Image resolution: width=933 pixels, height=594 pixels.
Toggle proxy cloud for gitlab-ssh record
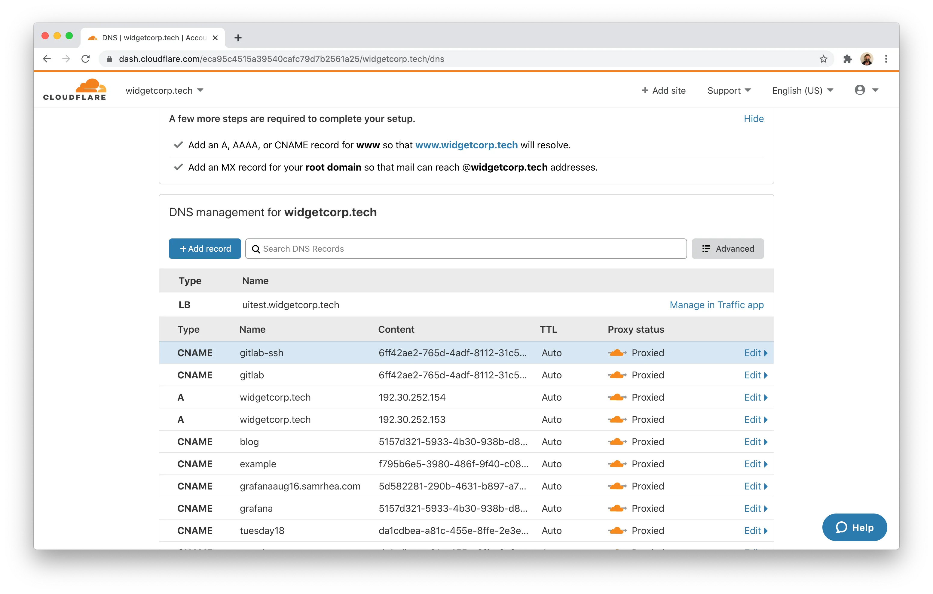pos(617,353)
